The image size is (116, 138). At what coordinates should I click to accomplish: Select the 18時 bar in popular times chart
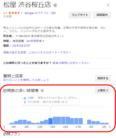click(68, 120)
